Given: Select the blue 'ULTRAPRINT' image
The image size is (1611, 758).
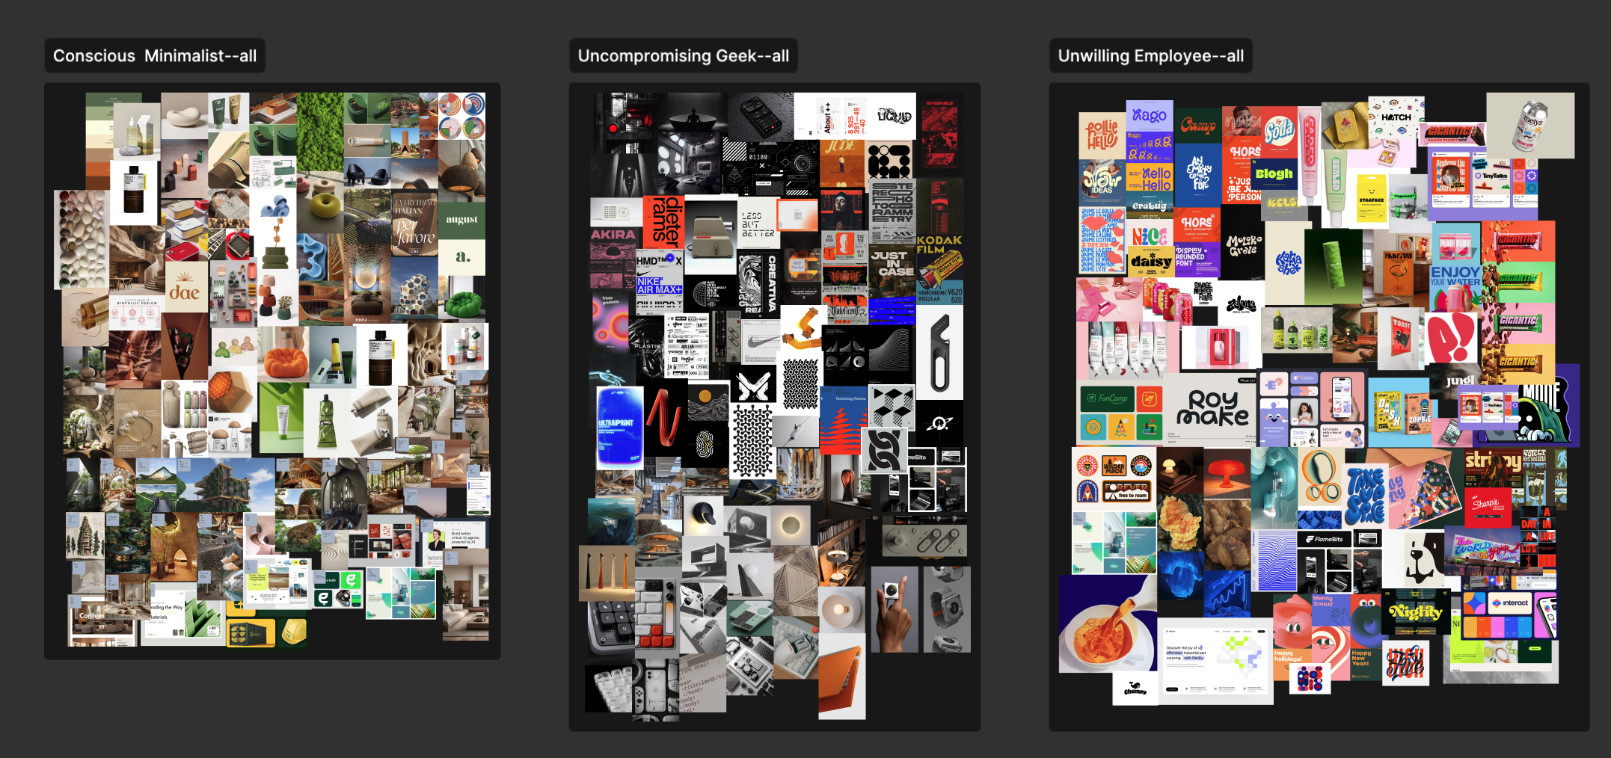Looking at the screenshot, I should pos(619,425).
